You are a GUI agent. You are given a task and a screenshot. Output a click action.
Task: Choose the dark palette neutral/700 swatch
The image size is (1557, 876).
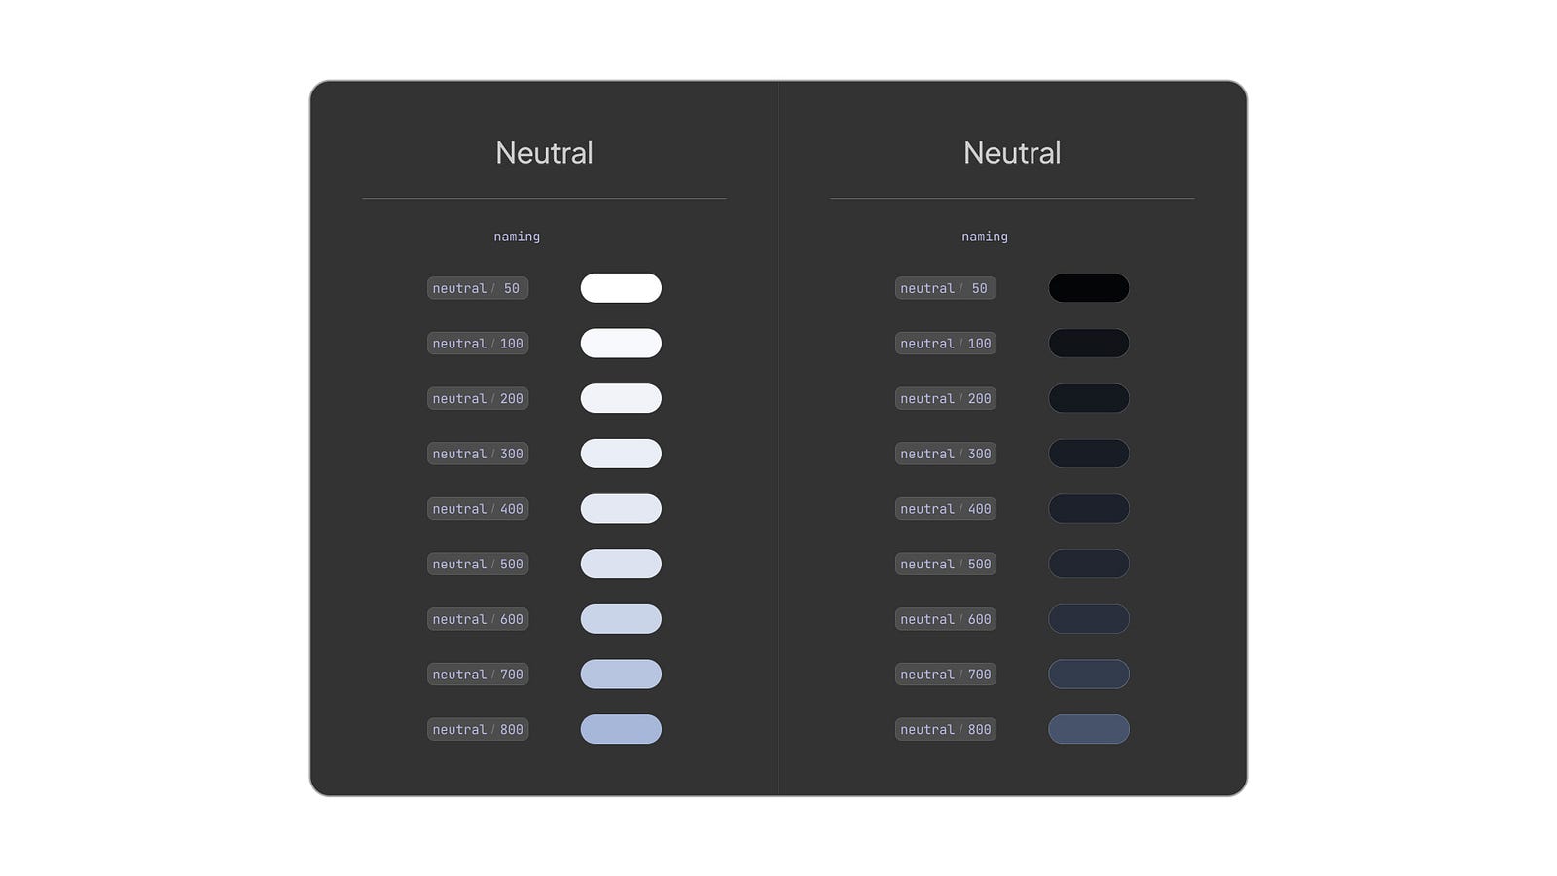(1088, 674)
